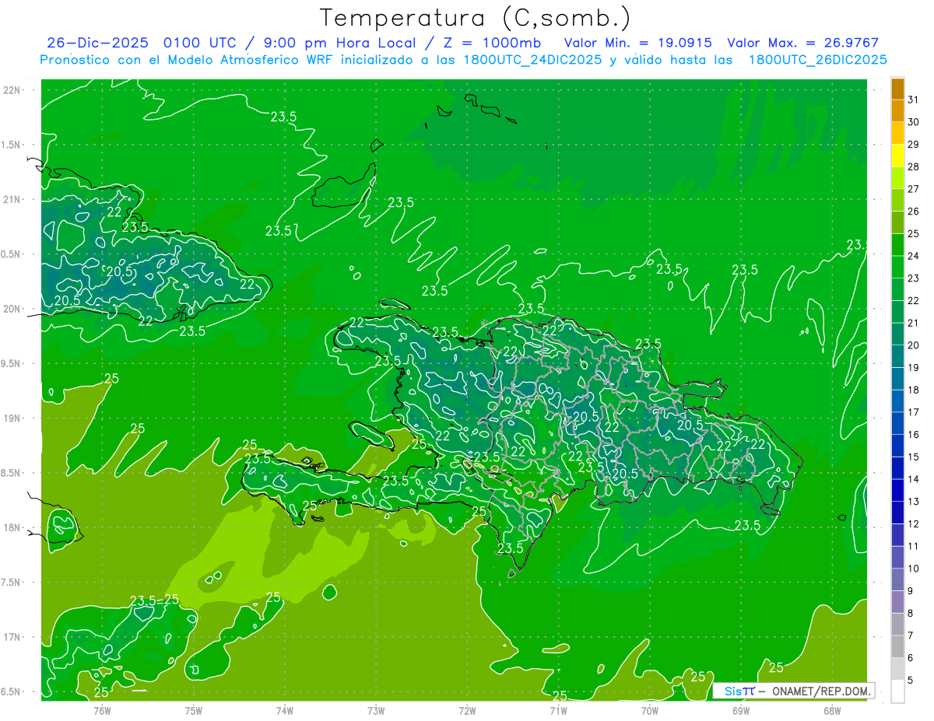Click the green swatch between 23 and 24
The width and height of the screenshot is (934, 721).
(897, 267)
